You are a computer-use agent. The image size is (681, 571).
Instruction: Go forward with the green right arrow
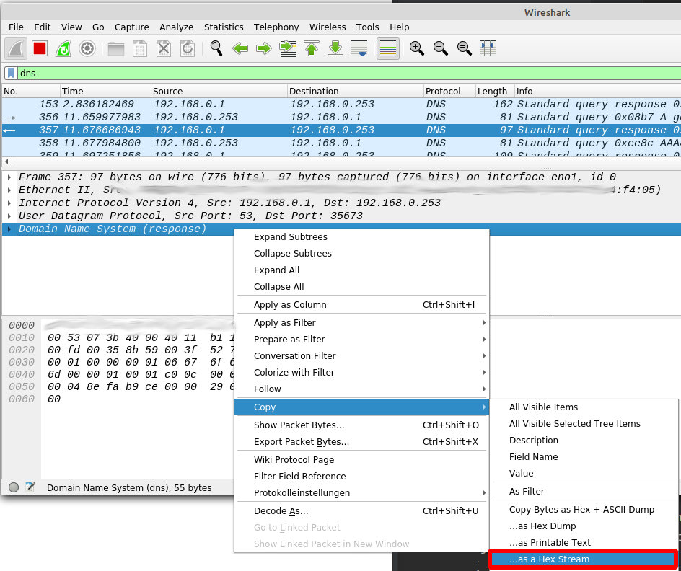coord(264,48)
